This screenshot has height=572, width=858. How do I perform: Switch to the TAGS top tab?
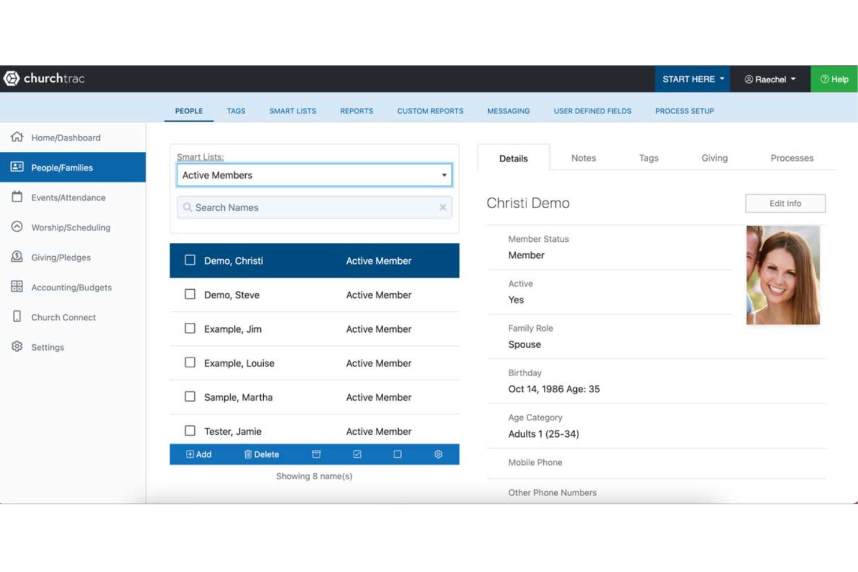pyautogui.click(x=236, y=111)
